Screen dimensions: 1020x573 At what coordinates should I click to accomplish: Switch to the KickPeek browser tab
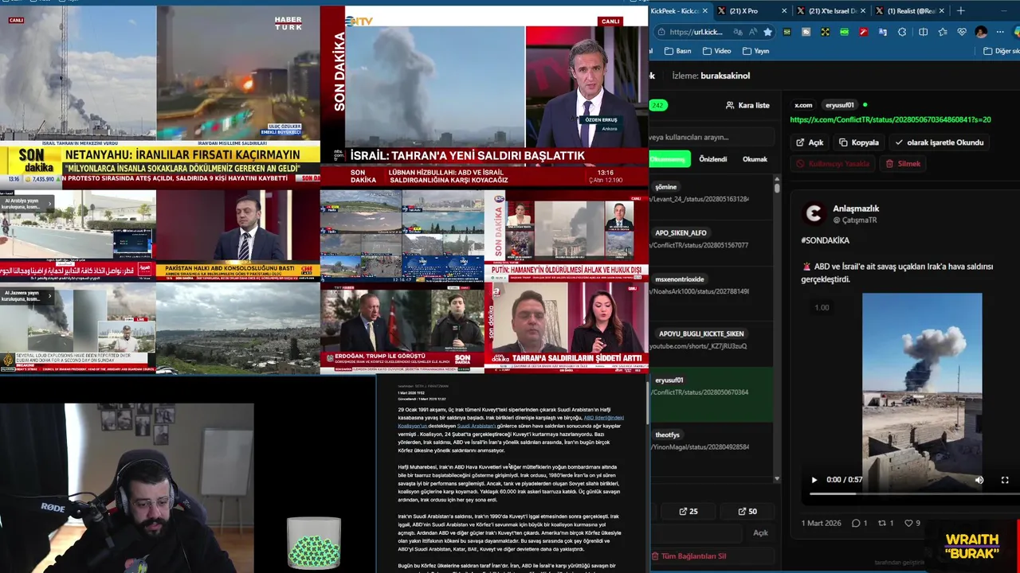(x=677, y=11)
